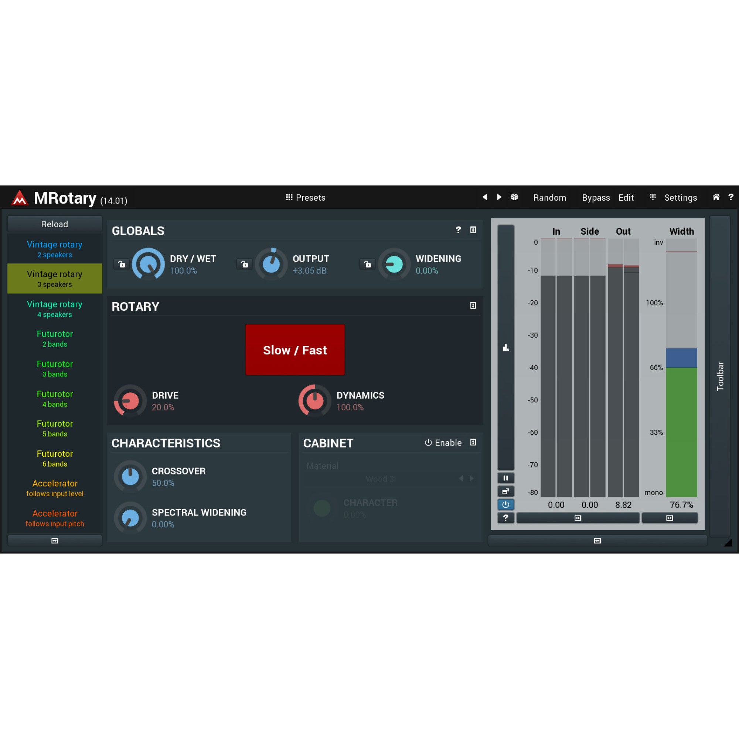Click the Reload button
The height and width of the screenshot is (739, 739).
55,224
